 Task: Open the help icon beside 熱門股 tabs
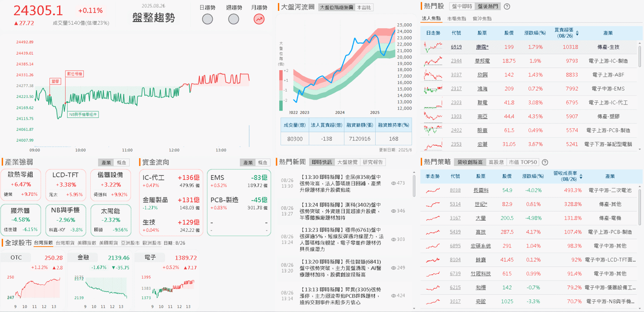506,6
